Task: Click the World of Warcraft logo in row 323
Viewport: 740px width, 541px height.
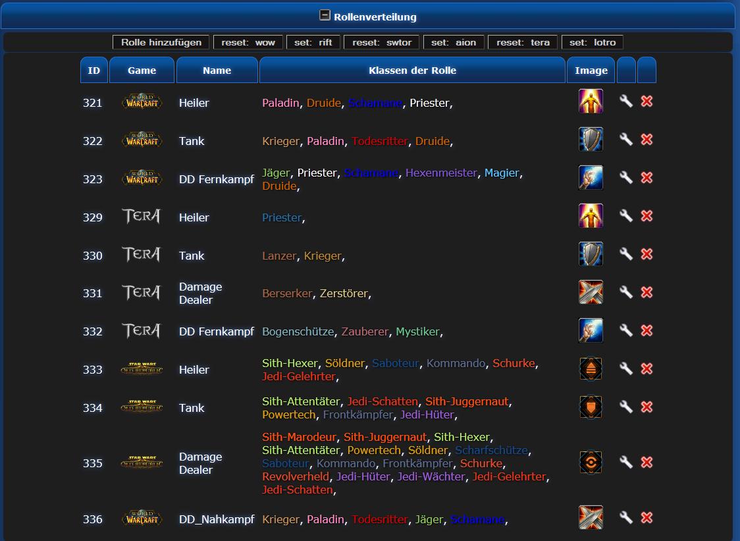Action: pyautogui.click(x=142, y=179)
